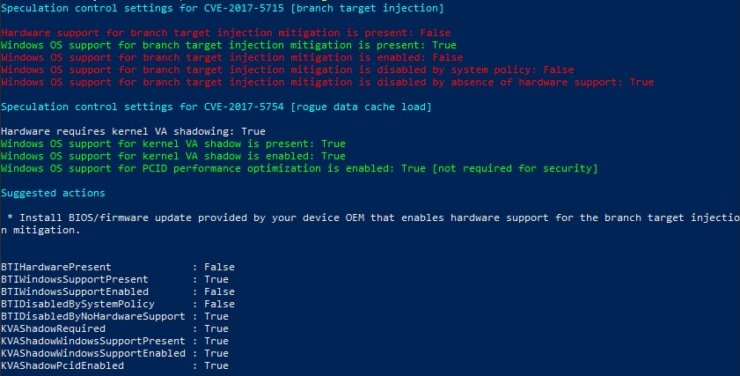Click the BTIWindowsSupportEnabled property row
Viewport: 740px width, 376px height.
118,291
